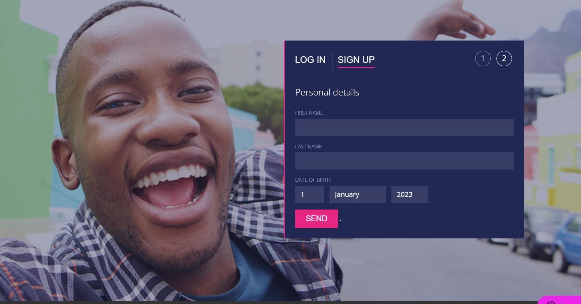Click the FIRST NAME field label
Screen dimensions: 581x304
309,113
